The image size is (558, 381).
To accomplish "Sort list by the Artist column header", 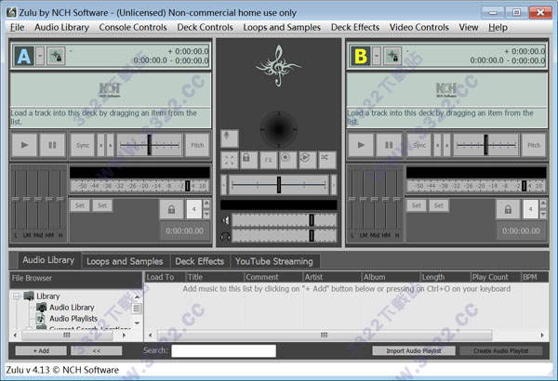I will (x=332, y=277).
